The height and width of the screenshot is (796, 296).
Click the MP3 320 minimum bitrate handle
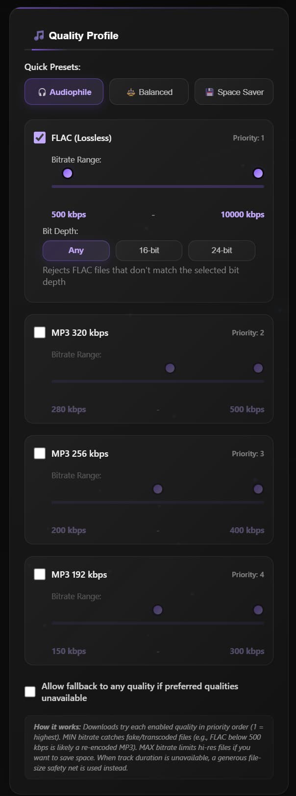point(170,368)
